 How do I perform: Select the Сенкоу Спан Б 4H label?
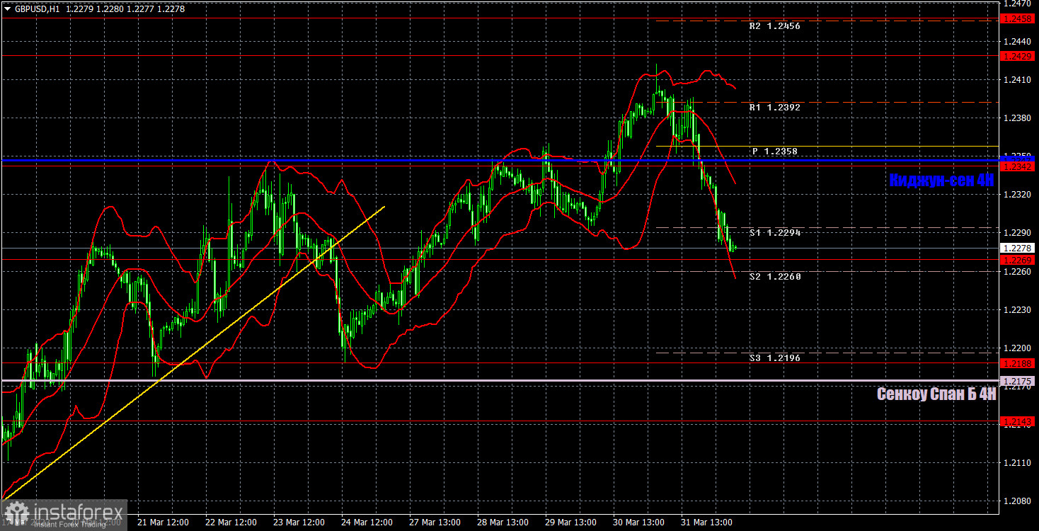[x=936, y=394]
